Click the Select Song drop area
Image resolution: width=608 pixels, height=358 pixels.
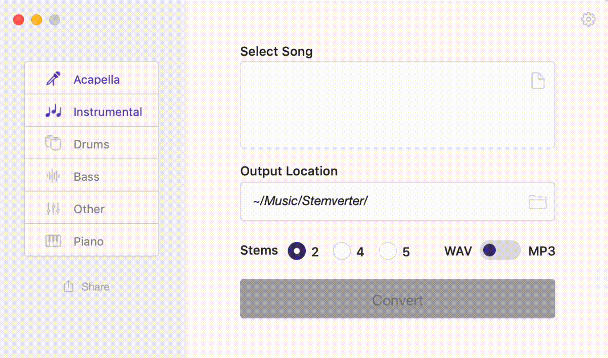pos(383,105)
